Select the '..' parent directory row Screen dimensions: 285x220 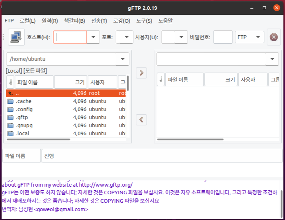tap(66, 93)
